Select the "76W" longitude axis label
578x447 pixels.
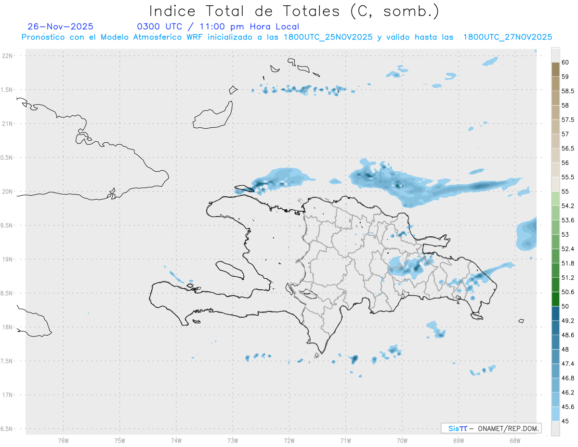[x=63, y=440]
